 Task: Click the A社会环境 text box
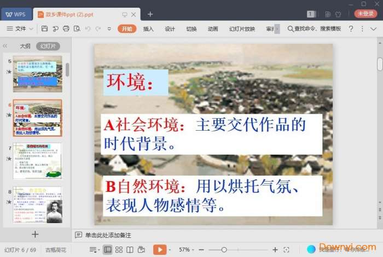(x=212, y=134)
